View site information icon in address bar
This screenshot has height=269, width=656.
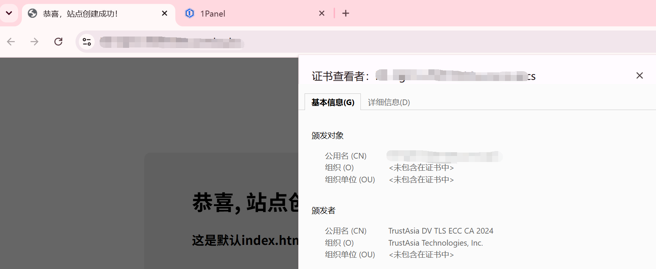[x=87, y=42]
